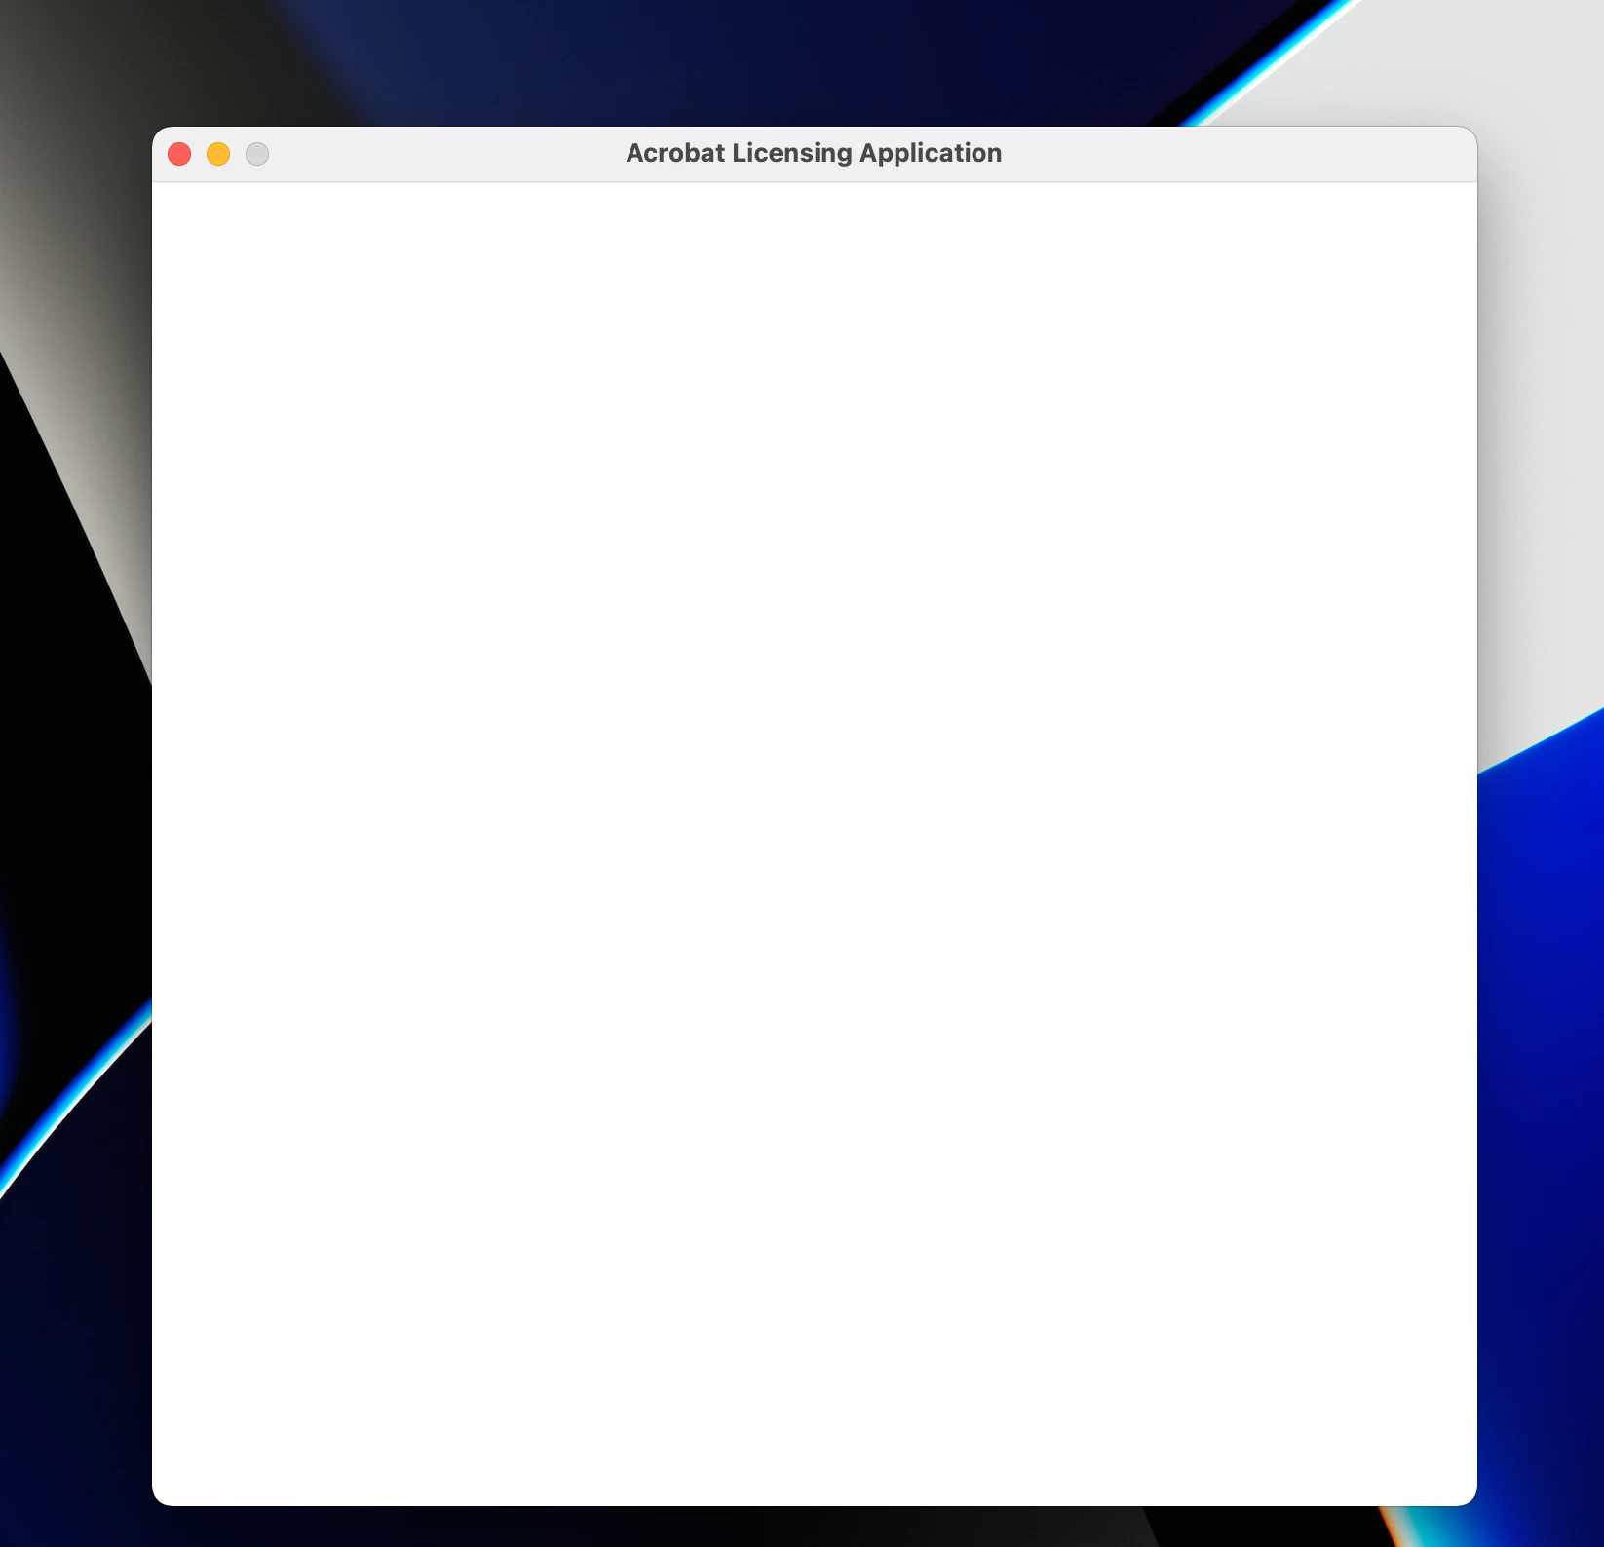Screen dimensions: 1604x1547
Task: Close the Acrobat Licensing Application window
Action: coord(179,154)
